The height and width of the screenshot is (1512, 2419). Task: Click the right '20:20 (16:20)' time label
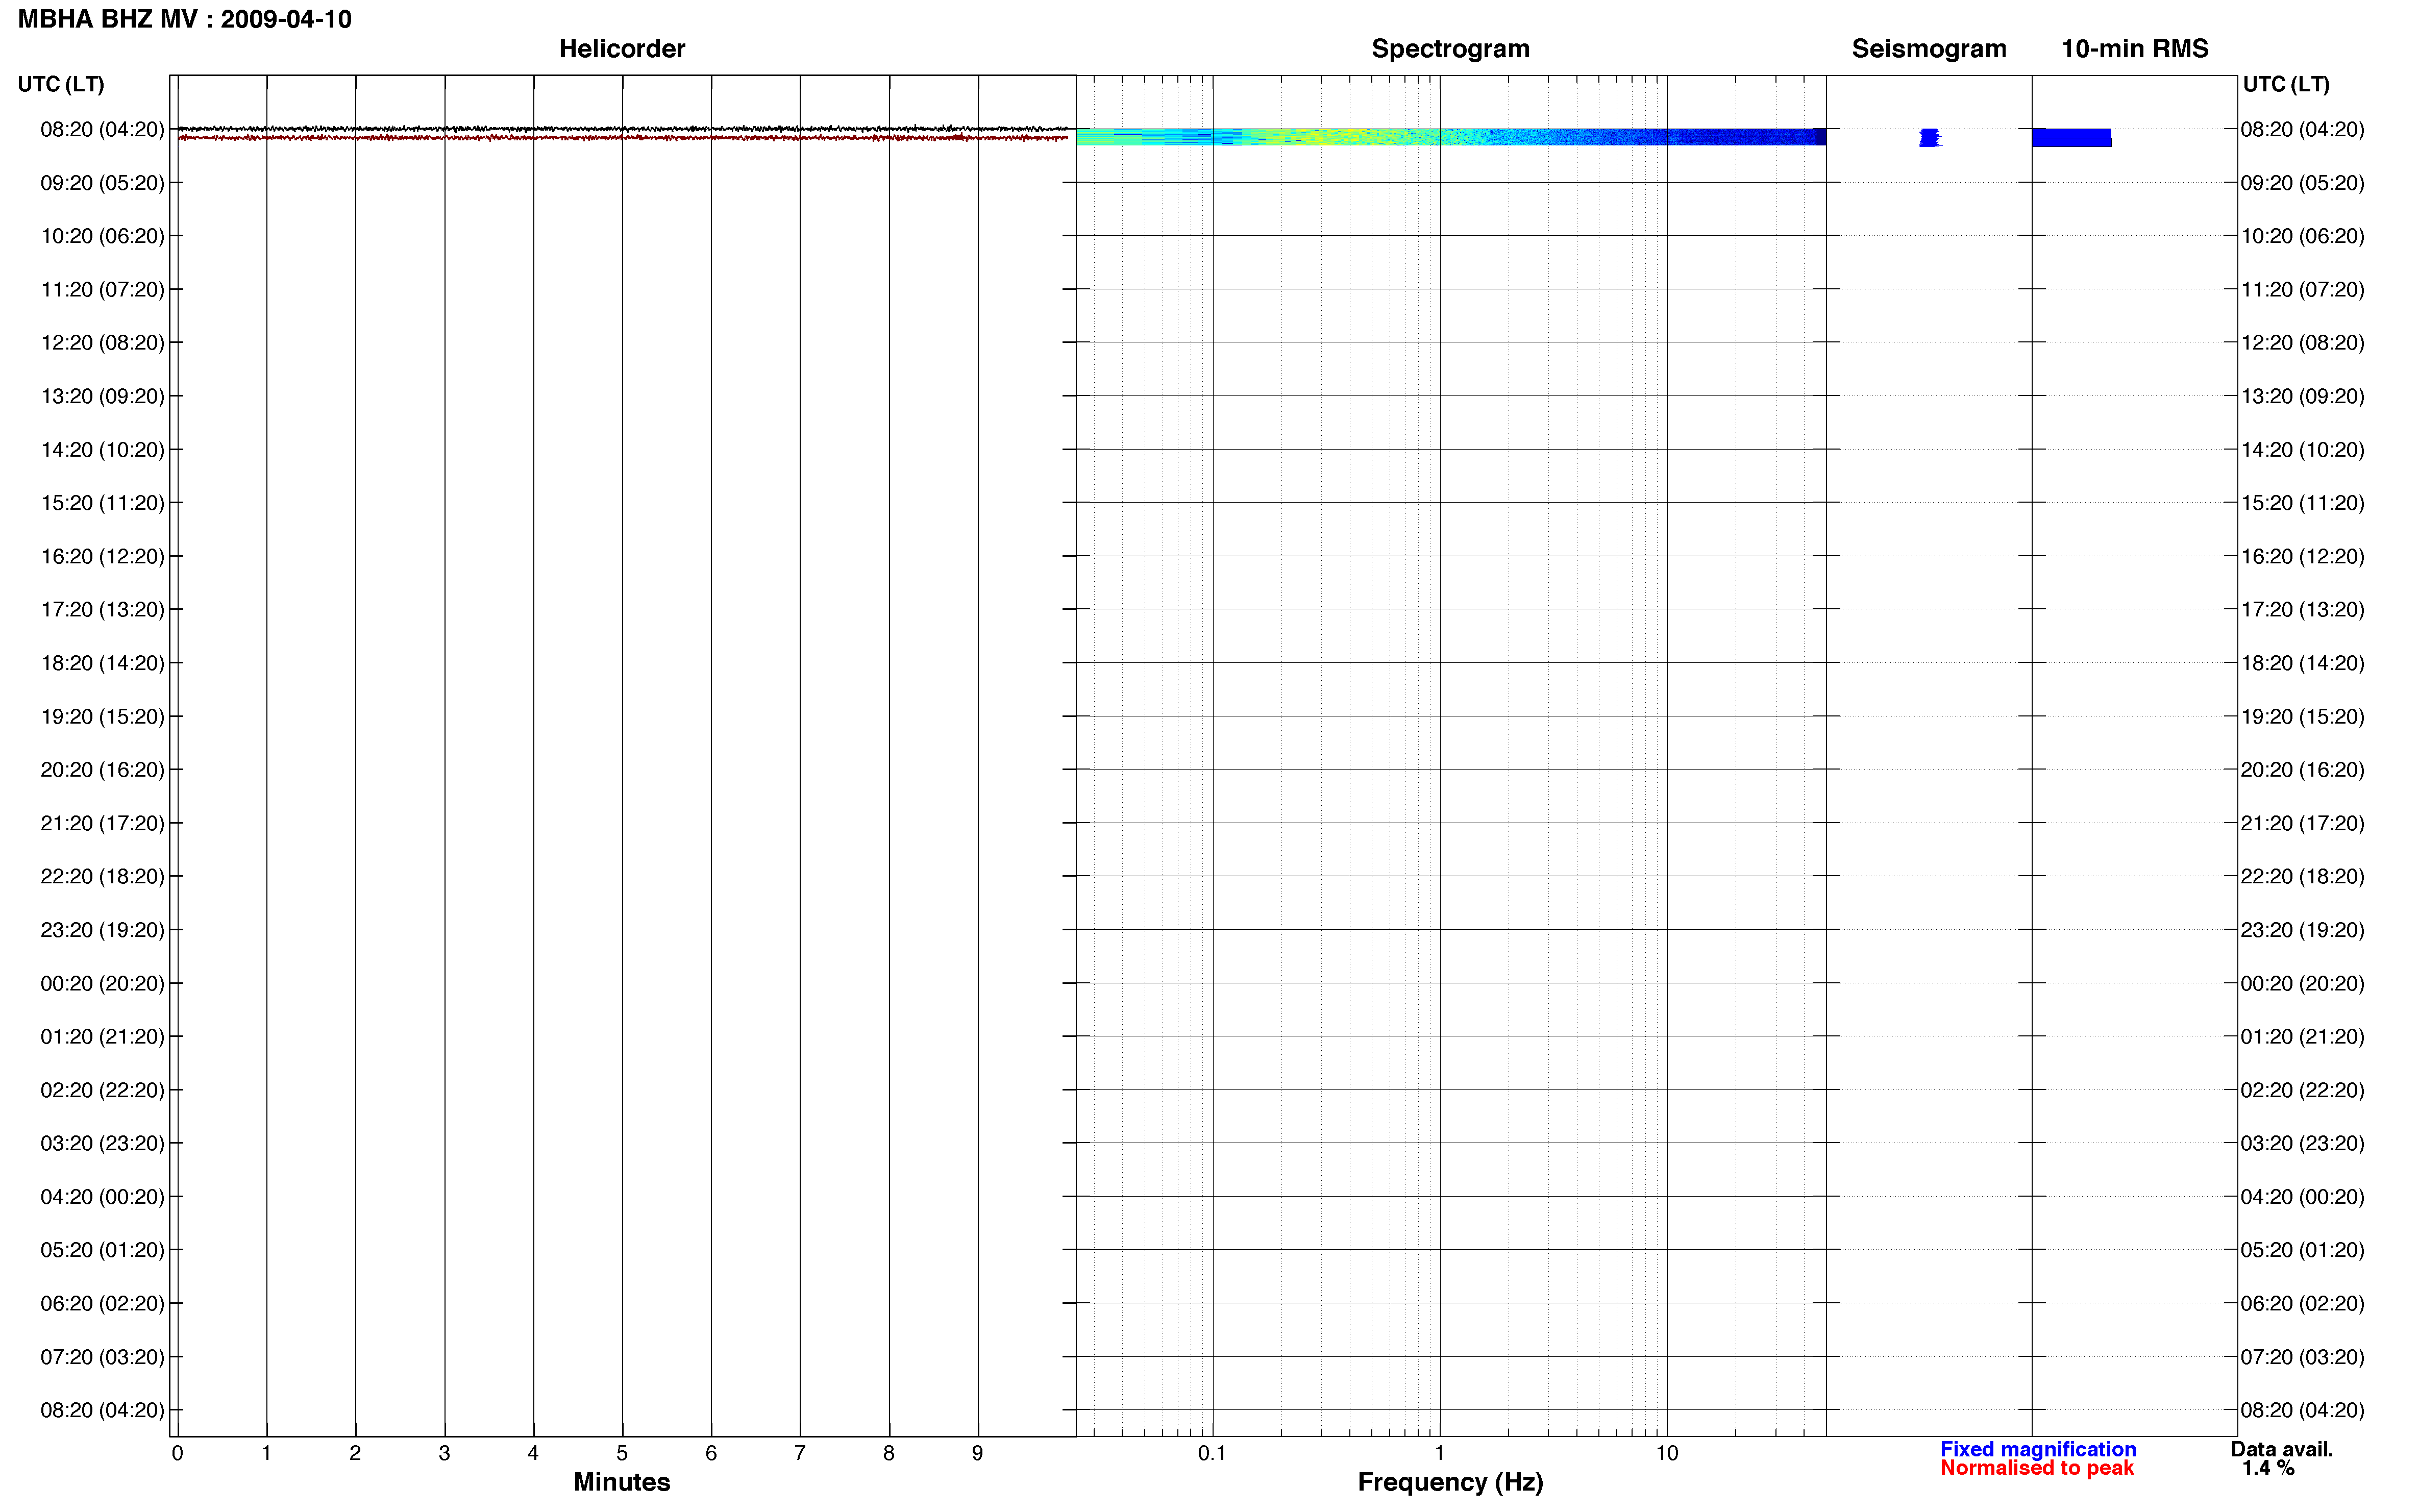(x=2303, y=770)
